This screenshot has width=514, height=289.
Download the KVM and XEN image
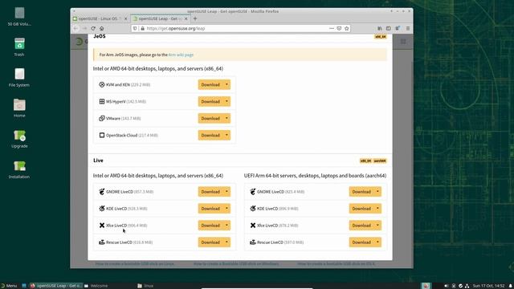tap(210, 84)
